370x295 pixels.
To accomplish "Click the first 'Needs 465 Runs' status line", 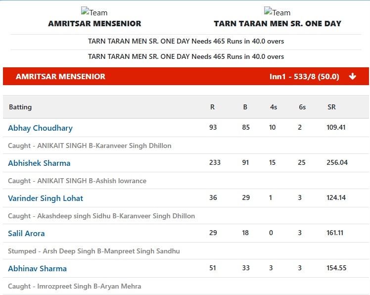I will (186, 42).
